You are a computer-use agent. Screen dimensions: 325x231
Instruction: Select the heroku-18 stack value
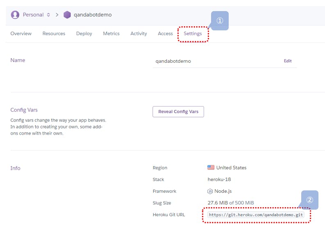pos(219,179)
